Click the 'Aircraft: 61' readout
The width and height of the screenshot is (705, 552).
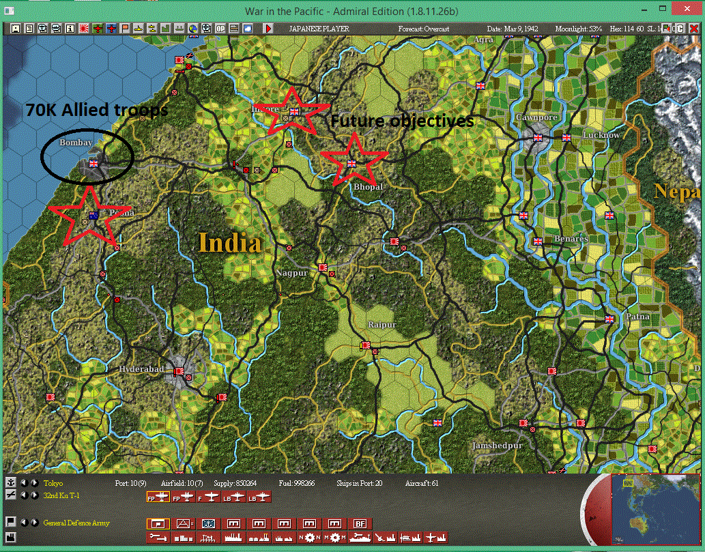click(x=421, y=483)
